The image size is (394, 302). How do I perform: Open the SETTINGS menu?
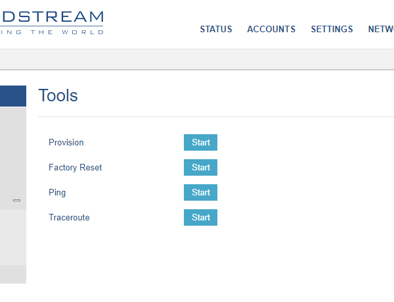[332, 29]
